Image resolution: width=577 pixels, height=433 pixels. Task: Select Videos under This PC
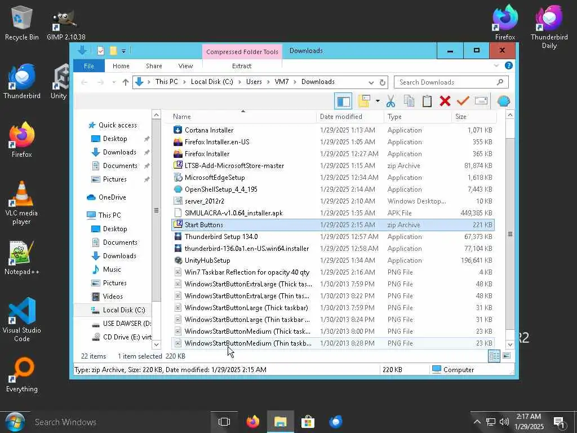point(107,297)
